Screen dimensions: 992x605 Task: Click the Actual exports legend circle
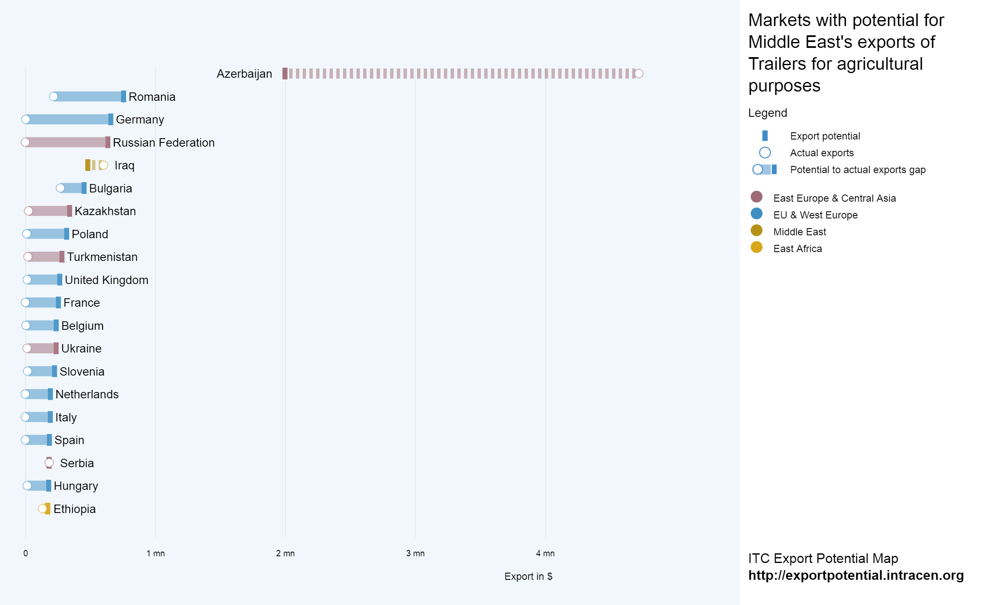765,153
